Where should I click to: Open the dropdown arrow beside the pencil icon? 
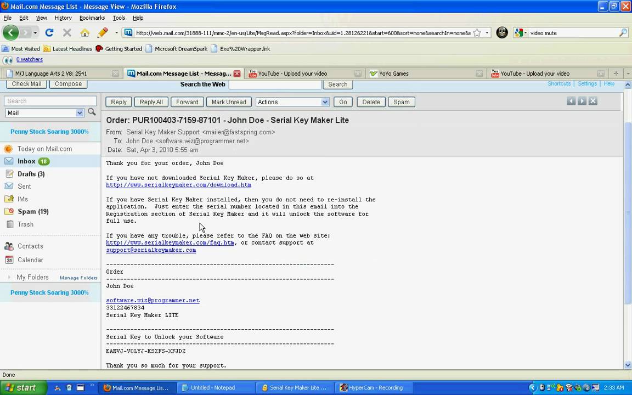116,33
